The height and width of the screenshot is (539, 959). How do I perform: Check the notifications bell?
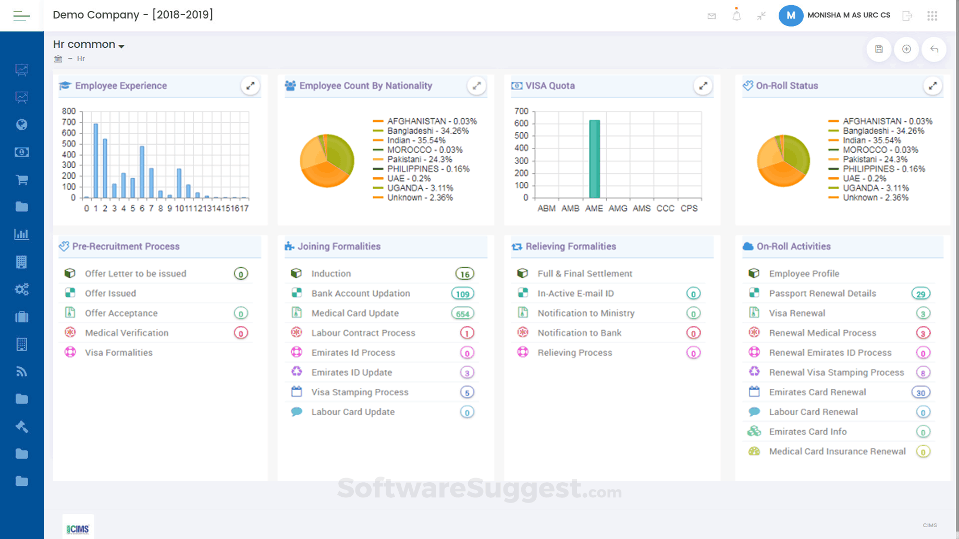[x=736, y=15]
